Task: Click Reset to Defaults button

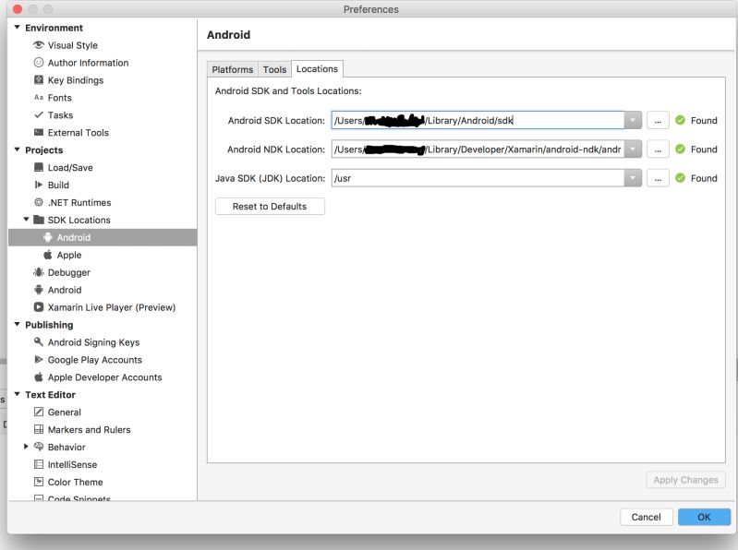Action: (270, 207)
